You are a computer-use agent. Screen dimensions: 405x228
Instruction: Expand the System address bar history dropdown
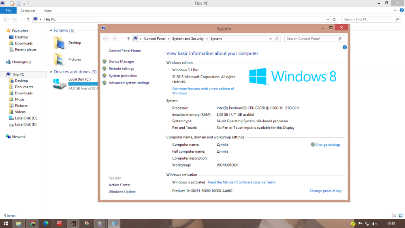coord(270,39)
